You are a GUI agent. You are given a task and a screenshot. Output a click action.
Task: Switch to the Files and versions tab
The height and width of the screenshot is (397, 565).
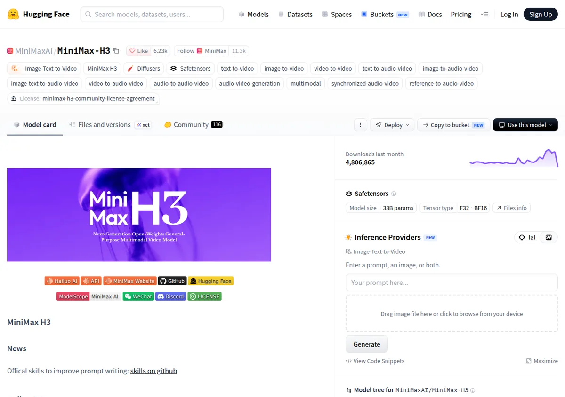pos(110,125)
